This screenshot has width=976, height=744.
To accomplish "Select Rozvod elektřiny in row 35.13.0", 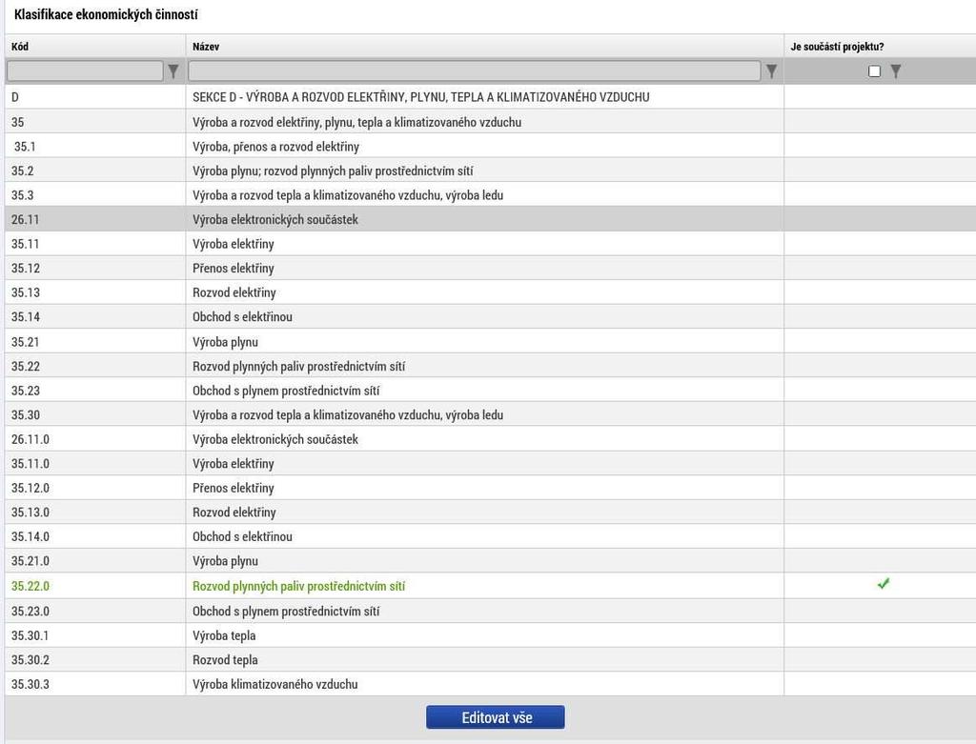I will (234, 512).
